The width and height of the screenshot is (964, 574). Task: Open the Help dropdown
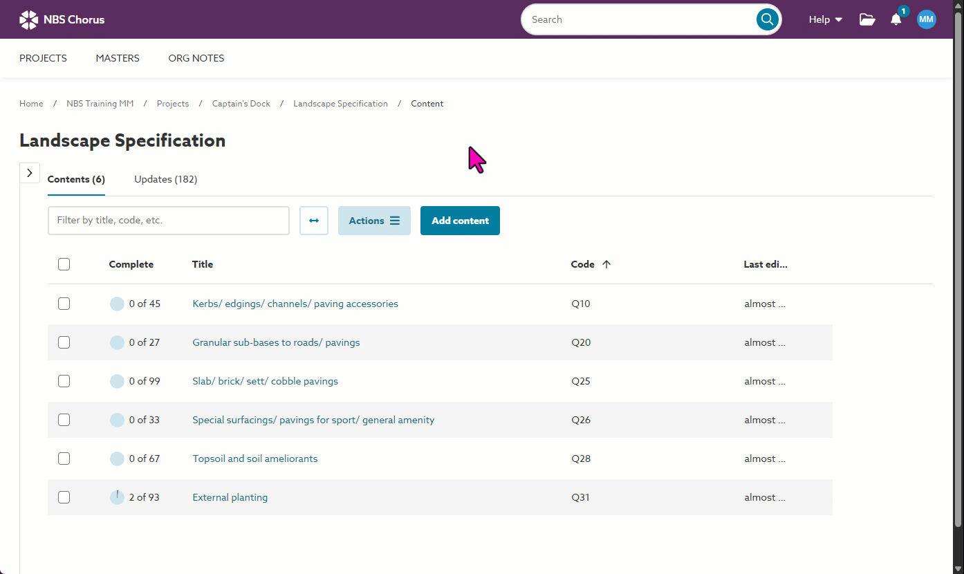coord(826,19)
